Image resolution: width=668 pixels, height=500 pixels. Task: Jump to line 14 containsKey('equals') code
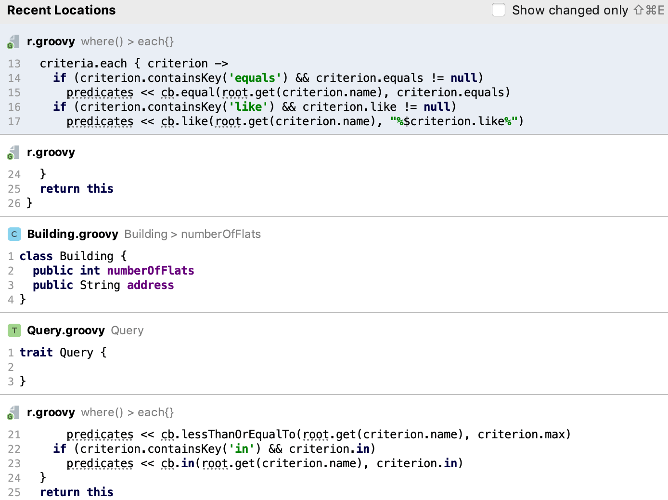point(268,78)
